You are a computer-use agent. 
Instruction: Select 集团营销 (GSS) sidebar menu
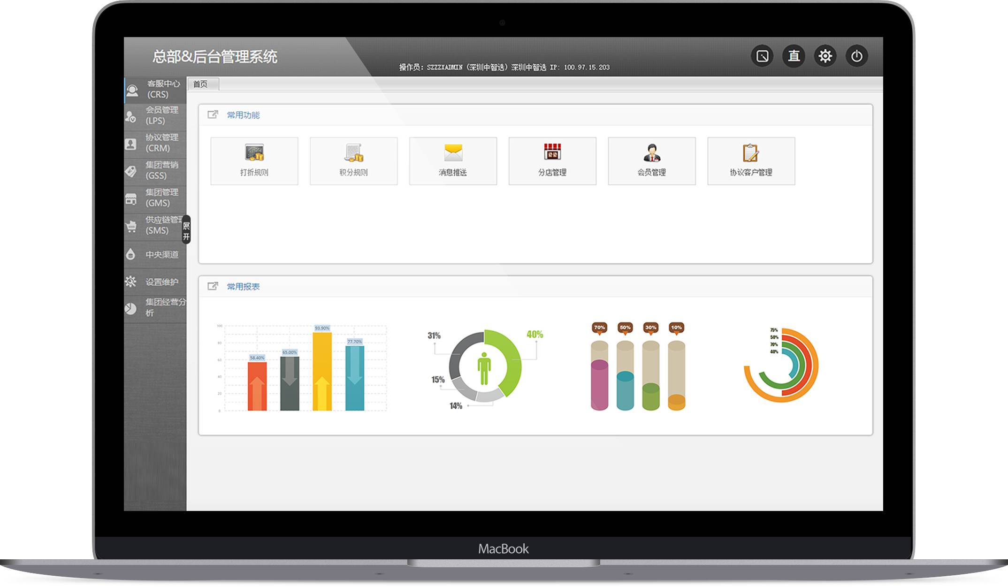click(155, 170)
